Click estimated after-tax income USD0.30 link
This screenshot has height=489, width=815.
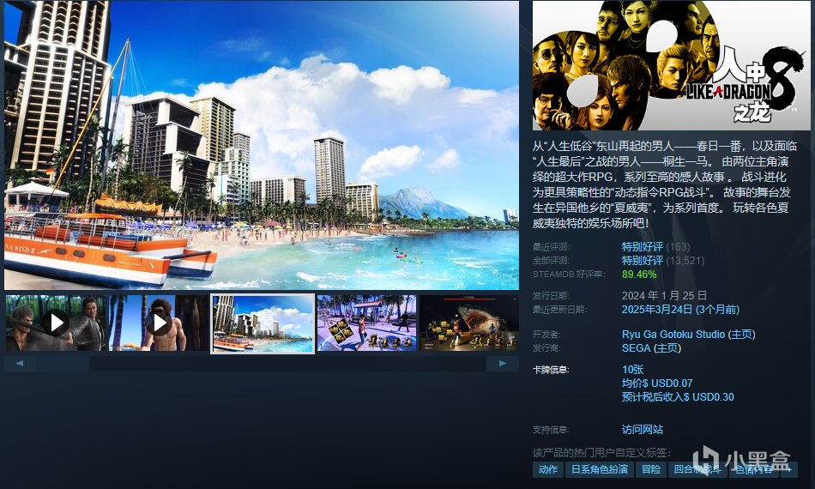click(x=678, y=397)
